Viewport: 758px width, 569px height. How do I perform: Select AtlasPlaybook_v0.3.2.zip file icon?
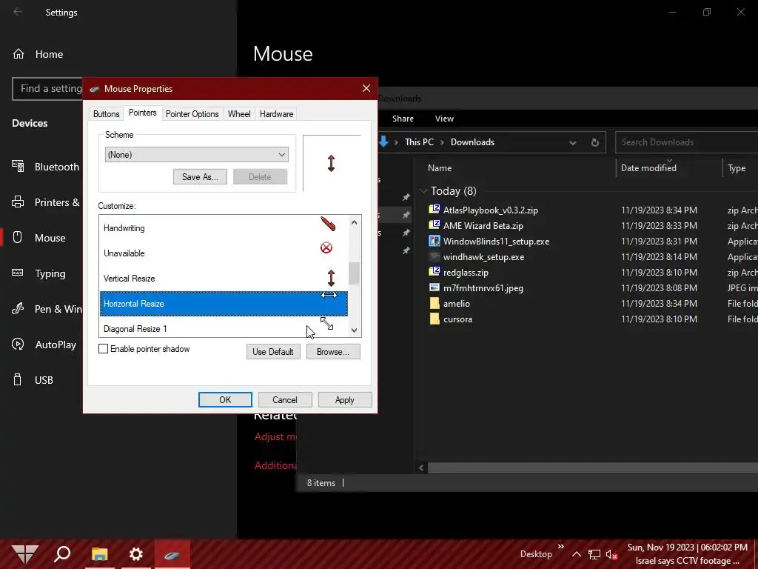(x=435, y=210)
